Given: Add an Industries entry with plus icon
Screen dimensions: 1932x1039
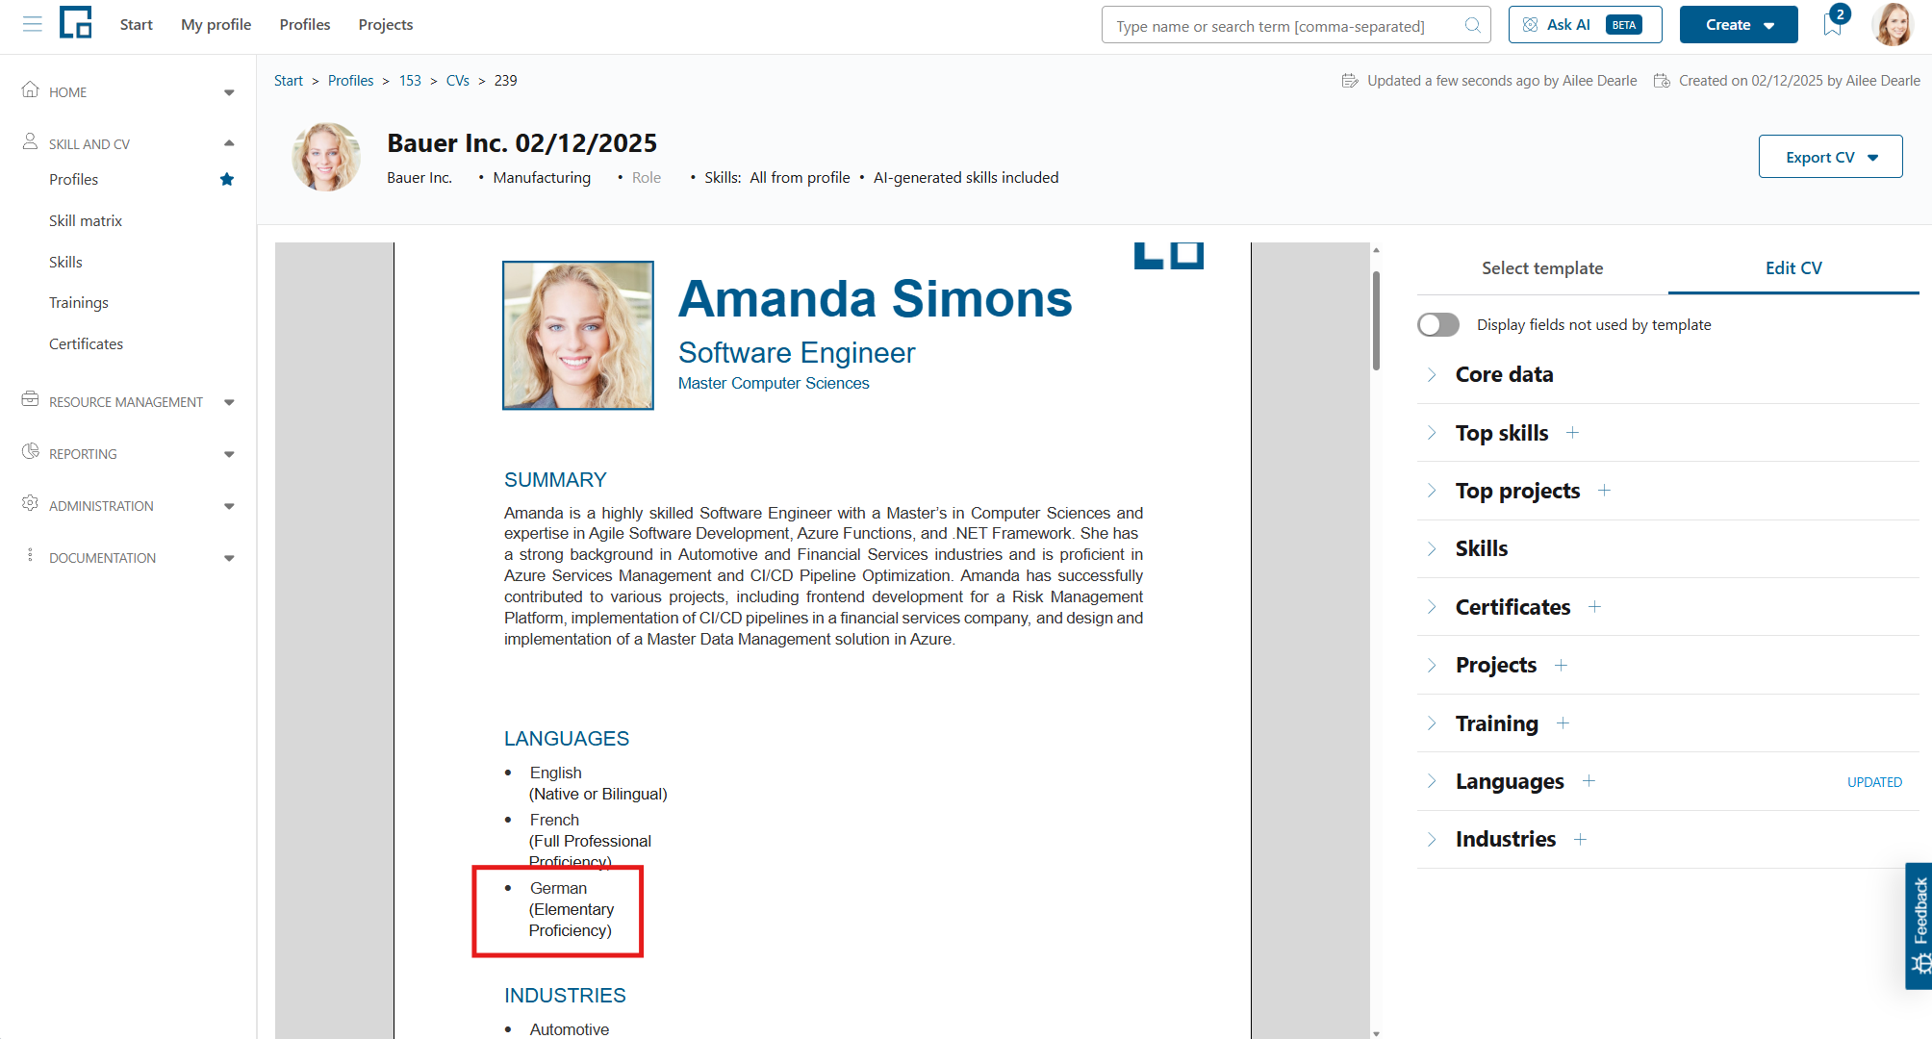Looking at the screenshot, I should 1580,840.
